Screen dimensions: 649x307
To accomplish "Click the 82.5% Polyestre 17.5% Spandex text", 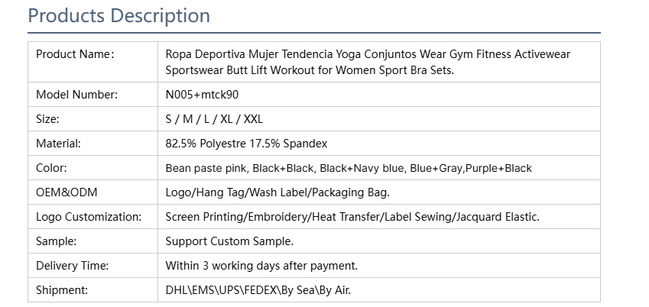I will [x=246, y=144].
